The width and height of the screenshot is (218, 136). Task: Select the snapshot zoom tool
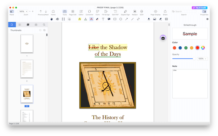(69, 19)
